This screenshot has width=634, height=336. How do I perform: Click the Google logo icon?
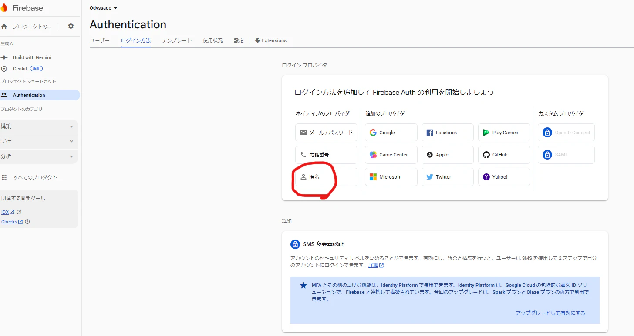point(373,133)
